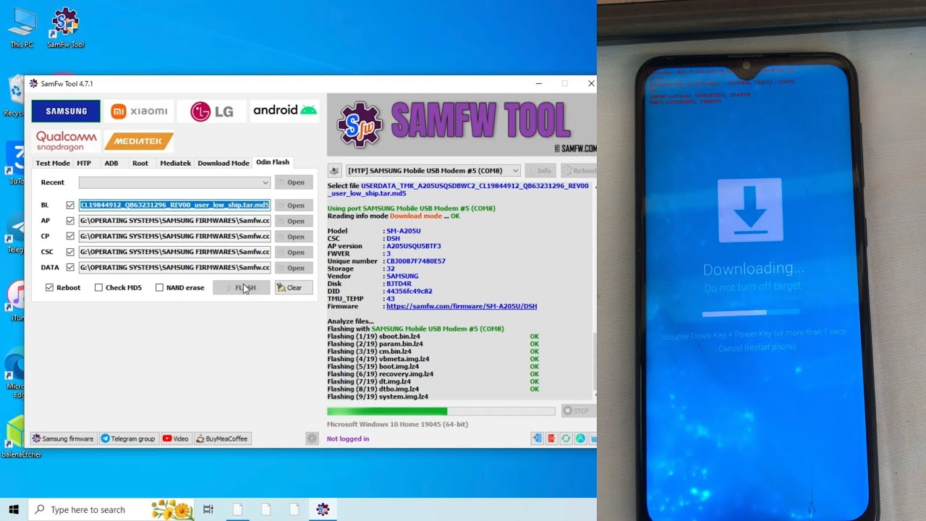
Task: Click Open button for CSC row
Action: click(294, 252)
